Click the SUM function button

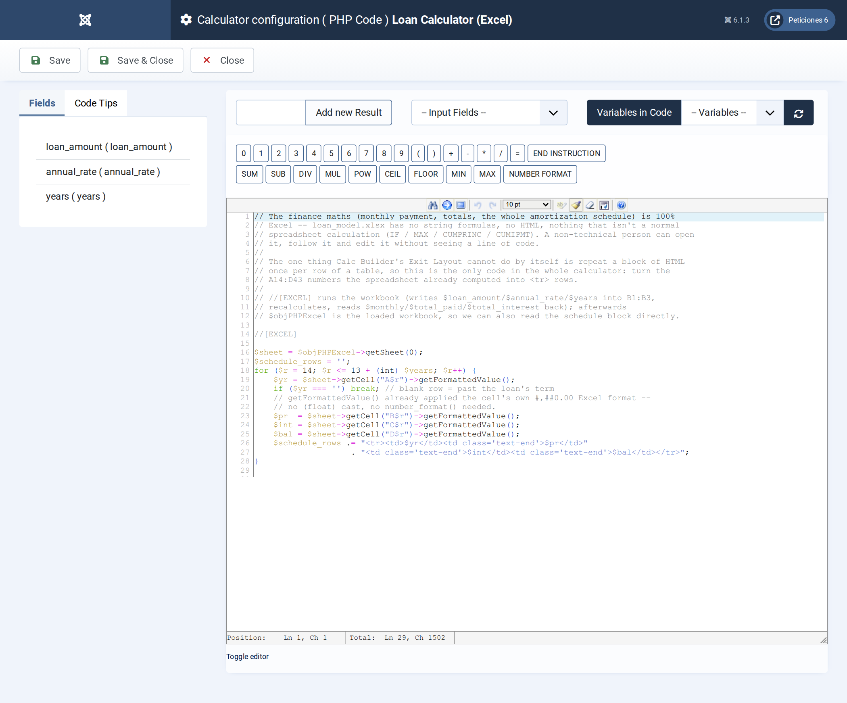250,174
